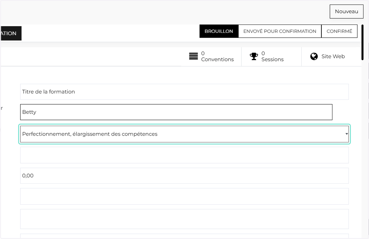Open the 0 Sessions stat button
Screen dimensions: 369x239
click(272, 56)
